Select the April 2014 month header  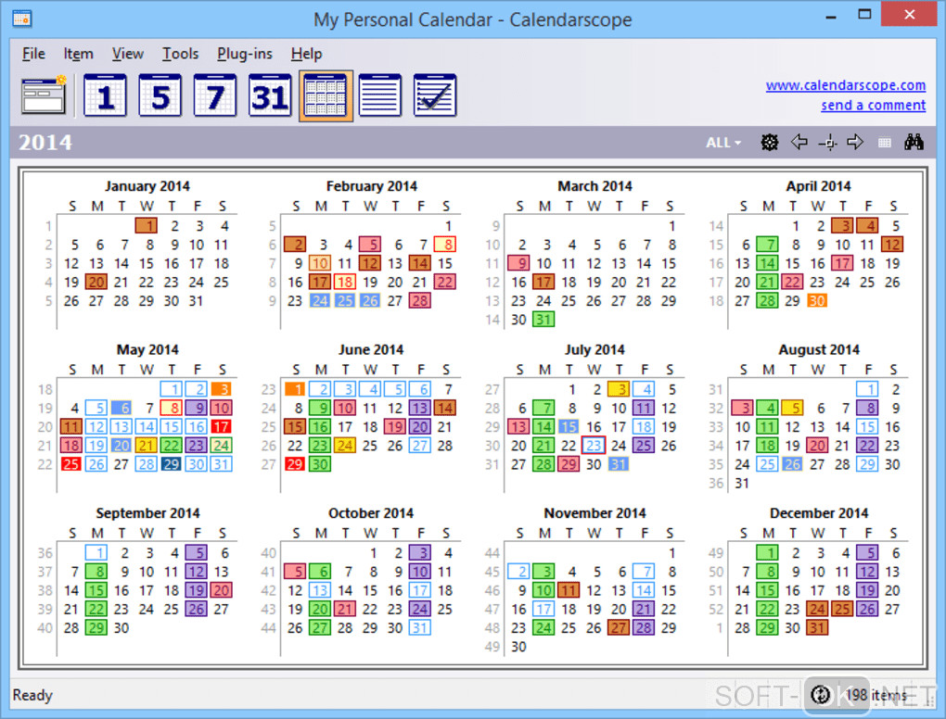818,186
